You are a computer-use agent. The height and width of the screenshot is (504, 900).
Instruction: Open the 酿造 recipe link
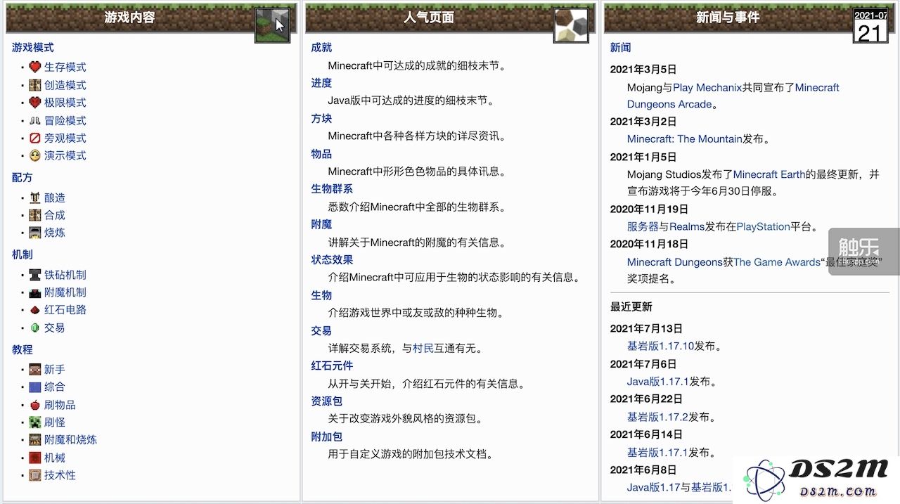[x=55, y=198]
